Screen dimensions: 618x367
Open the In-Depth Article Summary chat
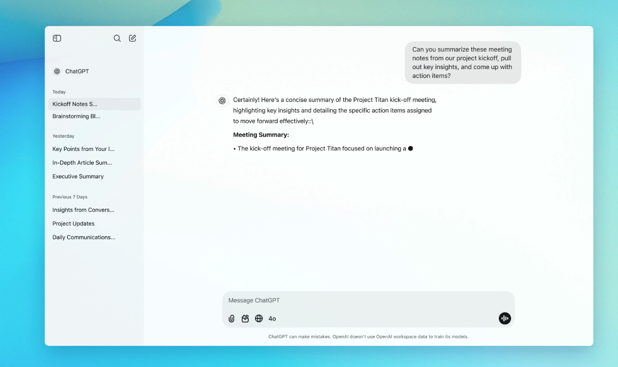point(82,163)
